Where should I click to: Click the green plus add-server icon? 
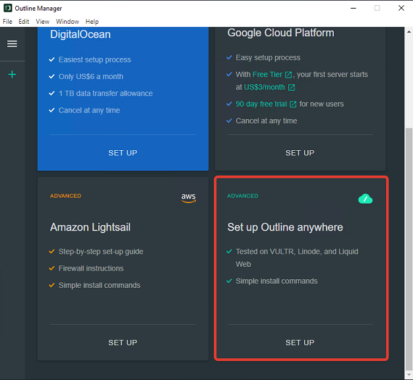12,74
